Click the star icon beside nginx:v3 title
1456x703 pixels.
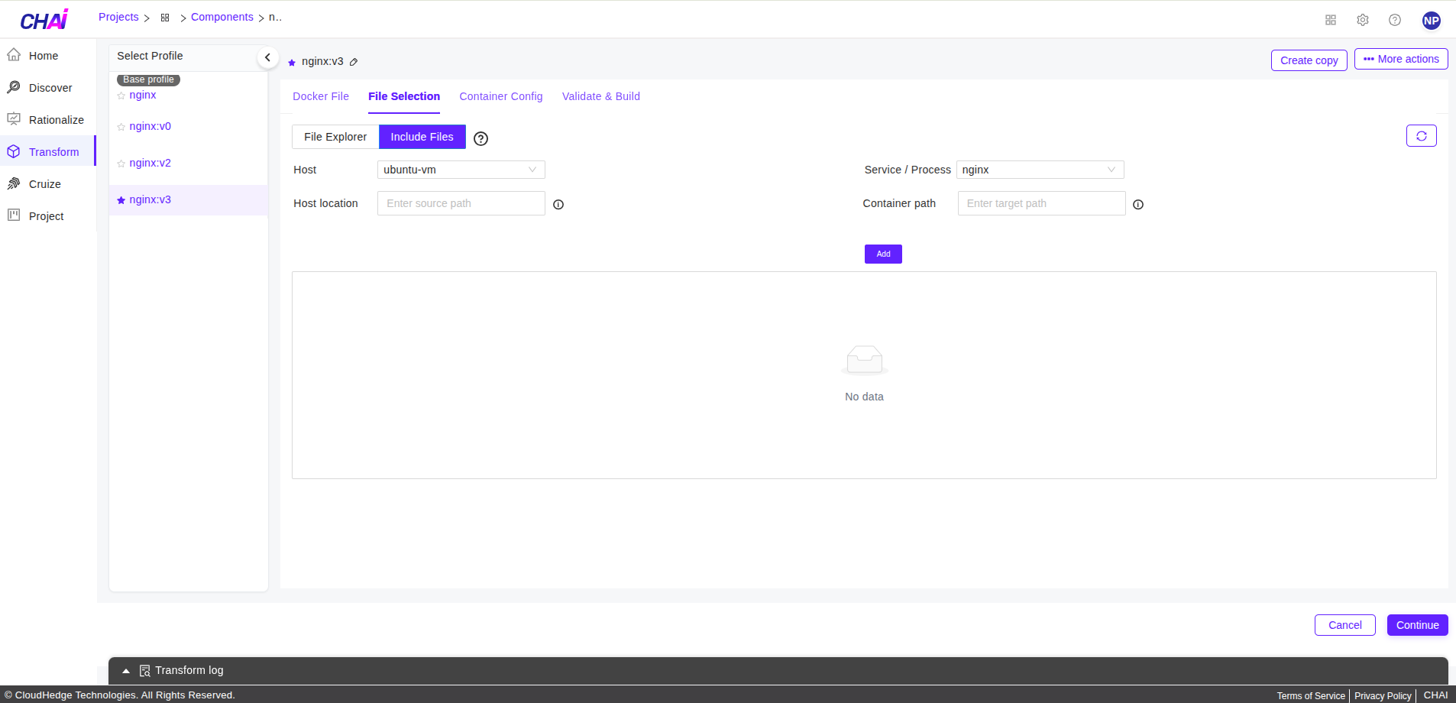(292, 63)
